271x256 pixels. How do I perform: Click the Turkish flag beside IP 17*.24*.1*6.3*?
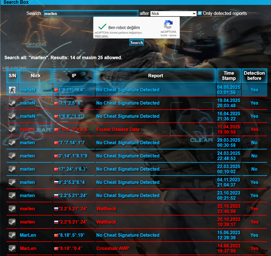(56, 169)
